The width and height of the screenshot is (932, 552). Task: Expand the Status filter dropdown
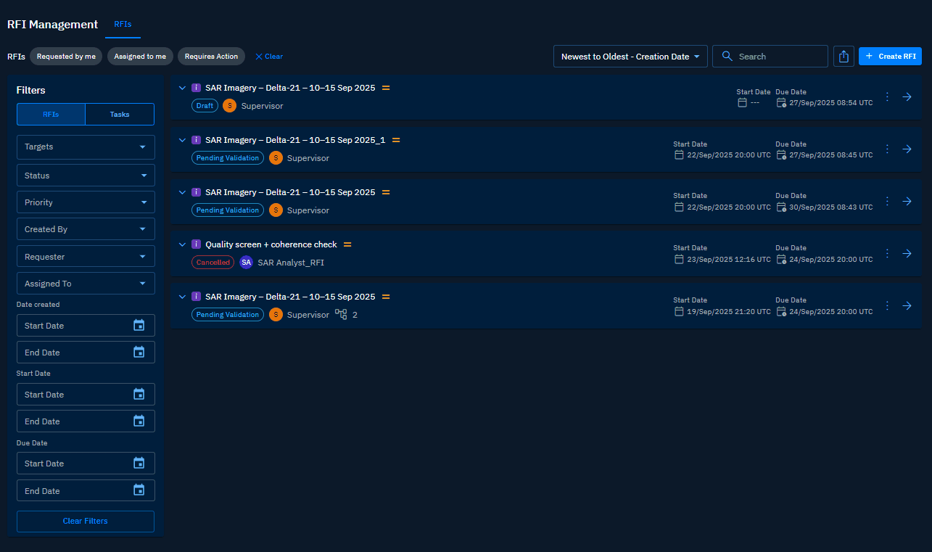point(86,176)
